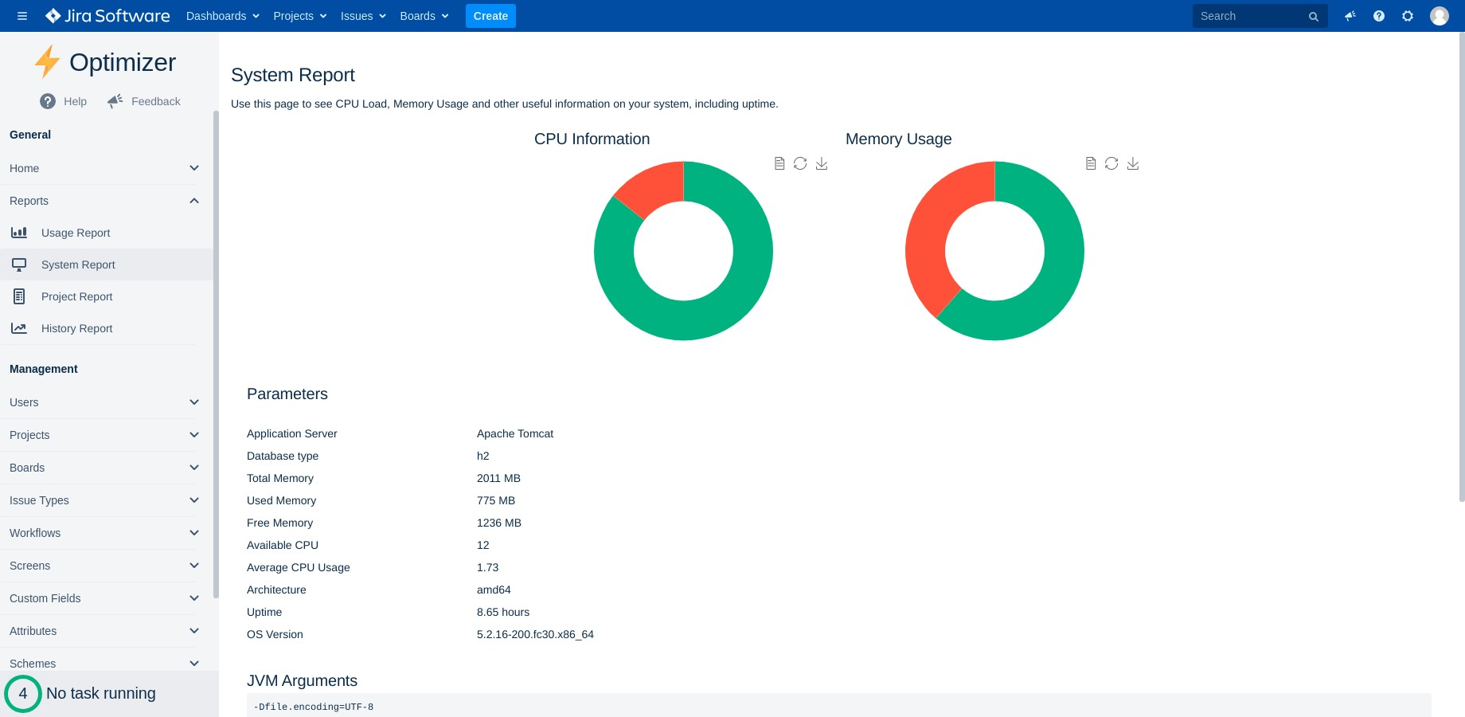Open the Projects top navigation menu

[x=300, y=16]
